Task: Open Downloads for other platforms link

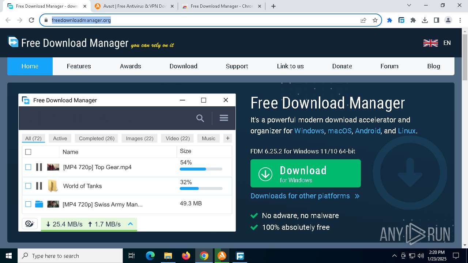Action: (305, 196)
